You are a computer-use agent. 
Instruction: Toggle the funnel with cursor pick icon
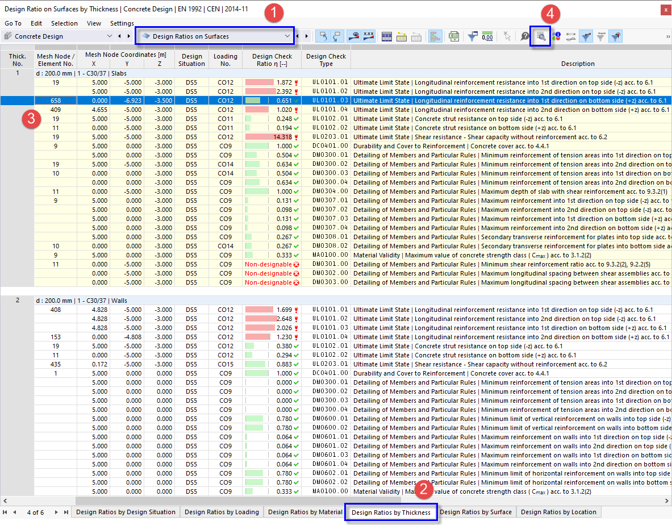tap(615, 37)
